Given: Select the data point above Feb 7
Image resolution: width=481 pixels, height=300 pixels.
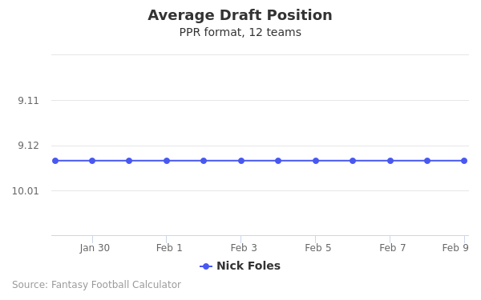Looking at the screenshot, I should [390, 161].
